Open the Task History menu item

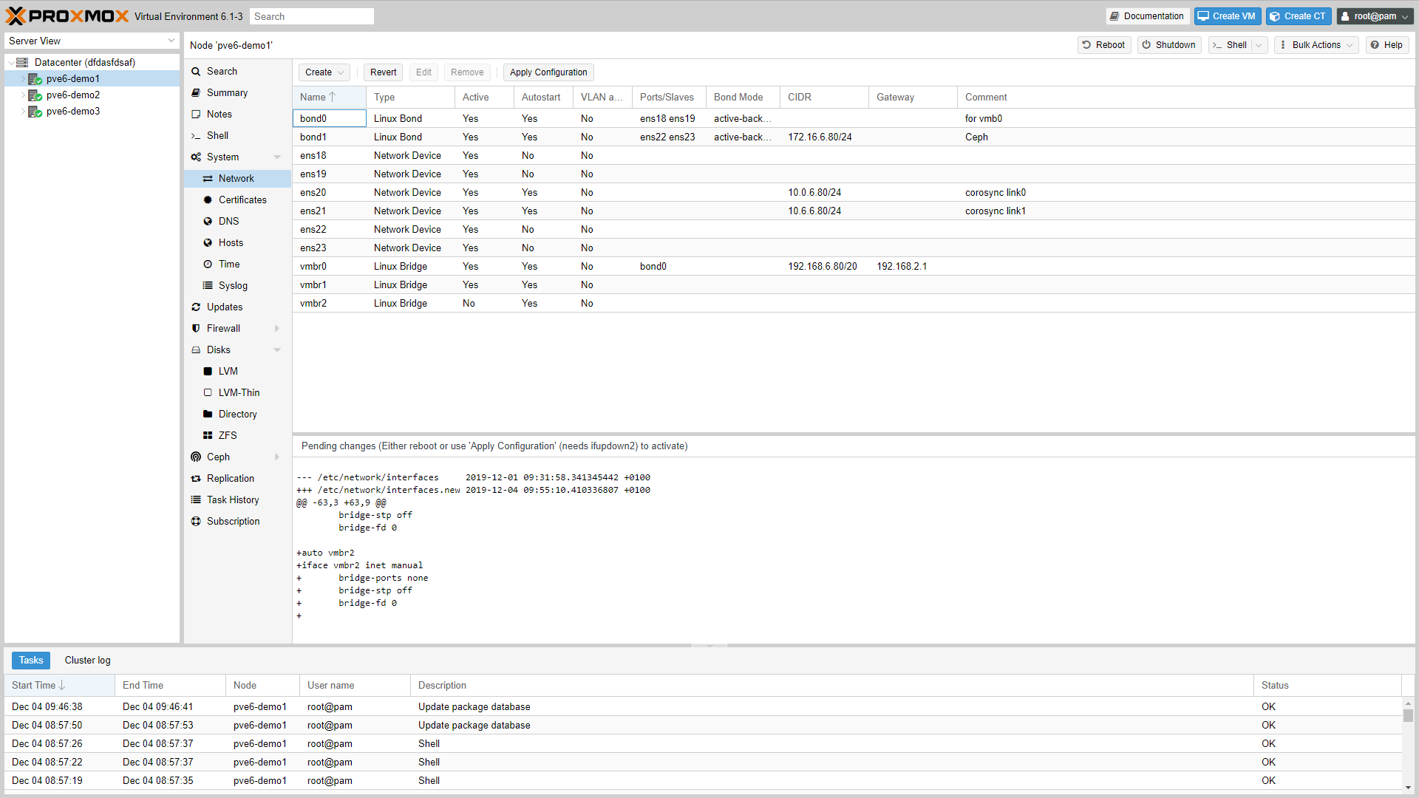(x=237, y=500)
